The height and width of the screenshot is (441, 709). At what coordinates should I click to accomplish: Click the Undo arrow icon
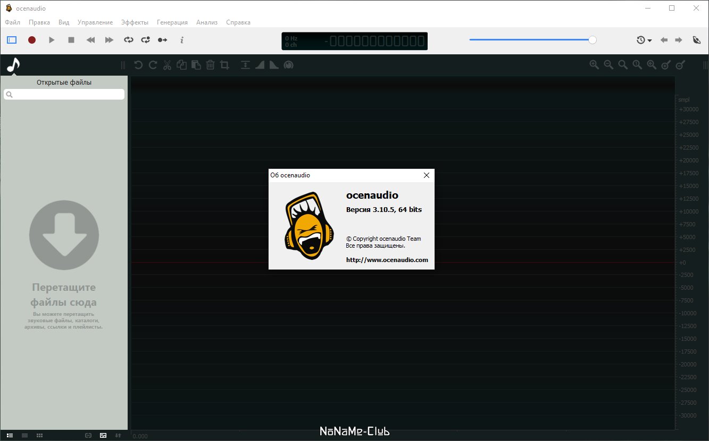[x=138, y=65]
